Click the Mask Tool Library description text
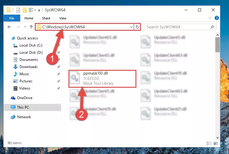 pos(99,84)
